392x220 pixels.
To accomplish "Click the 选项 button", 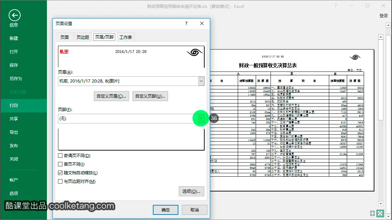I will [191, 191].
